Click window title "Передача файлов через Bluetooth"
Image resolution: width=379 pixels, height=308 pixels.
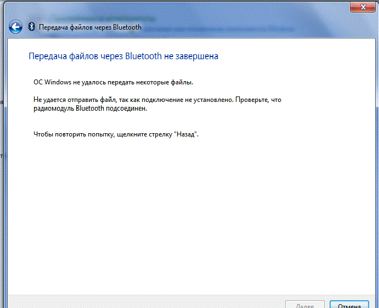(x=90, y=27)
